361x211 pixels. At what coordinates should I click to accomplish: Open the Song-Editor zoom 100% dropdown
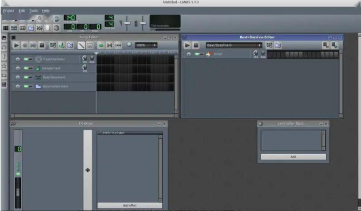pos(146,45)
